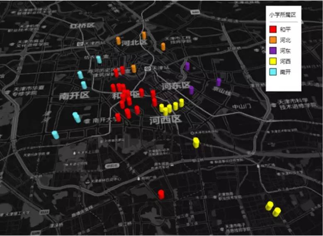Viewport: 323px width, 236px height.
Task: Click the legend title 小学所属区
Action: coord(283,15)
